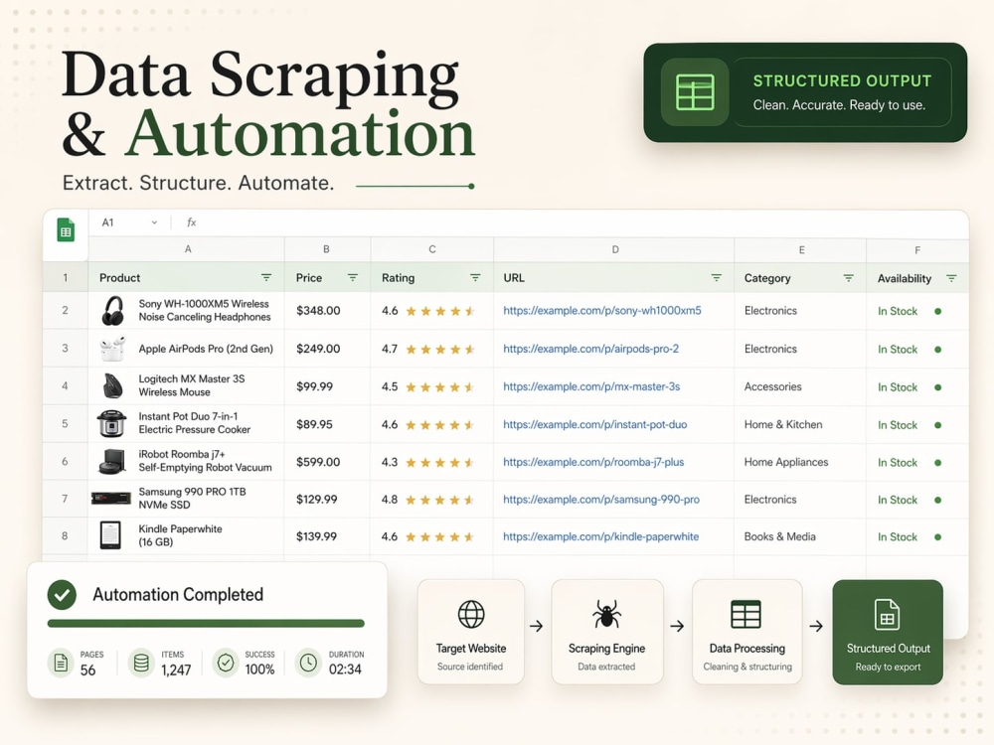Click In Stock status dot for Kindle Paperwhite
The width and height of the screenshot is (994, 745).
(x=937, y=537)
